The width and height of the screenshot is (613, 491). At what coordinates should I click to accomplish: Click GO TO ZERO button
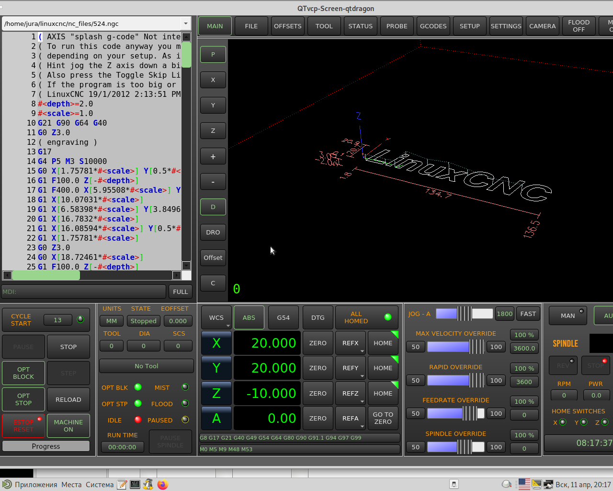click(383, 418)
